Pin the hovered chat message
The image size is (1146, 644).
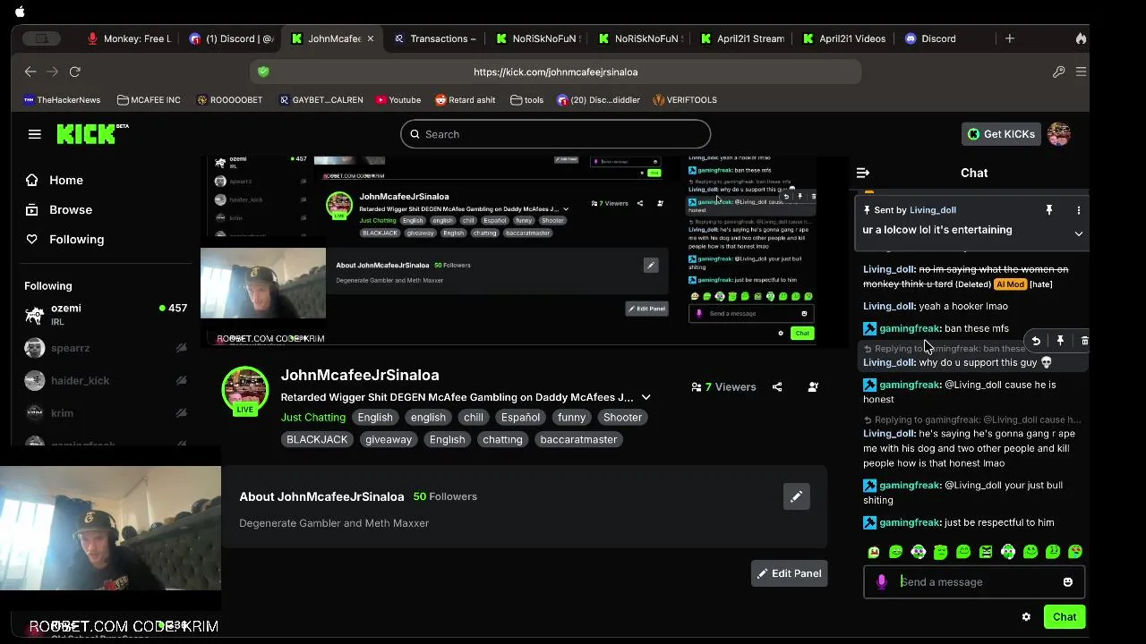point(1060,341)
